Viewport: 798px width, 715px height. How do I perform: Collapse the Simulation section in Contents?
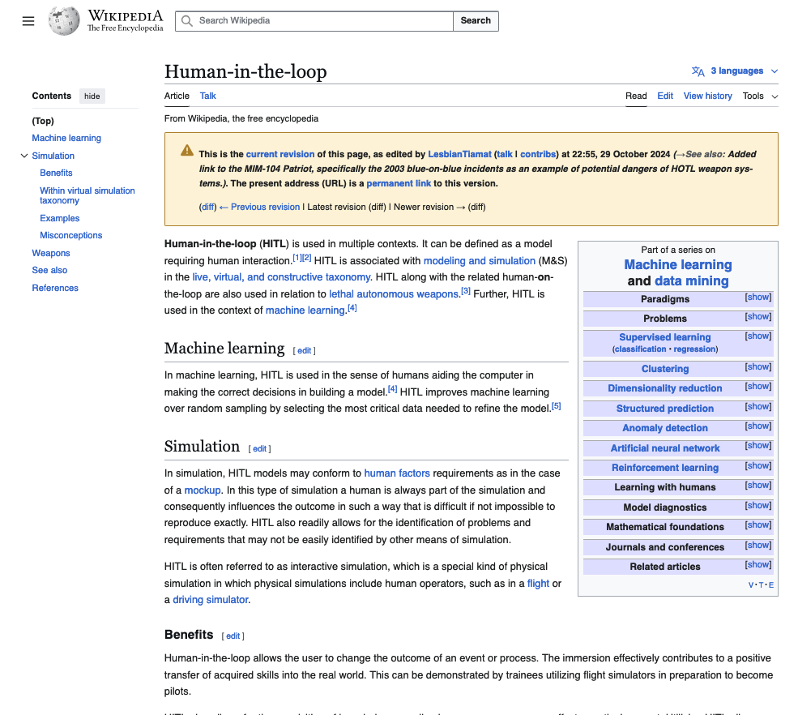coord(23,156)
